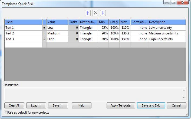Click the 100% Likely cell in Text 3 row

tap(114, 39)
